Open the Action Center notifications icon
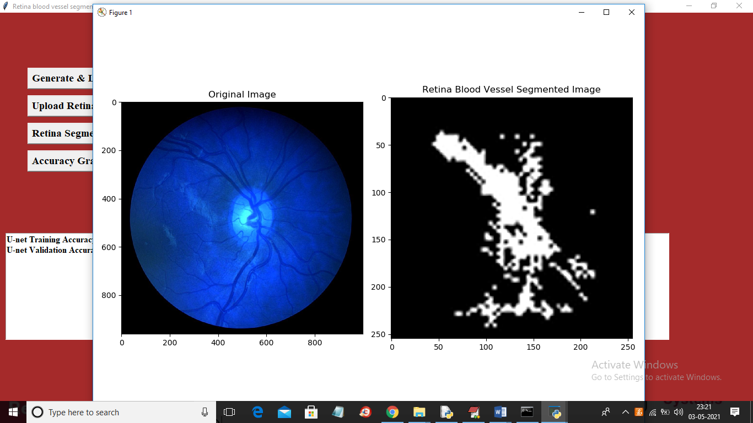Viewport: 753px width, 423px height. [734, 412]
